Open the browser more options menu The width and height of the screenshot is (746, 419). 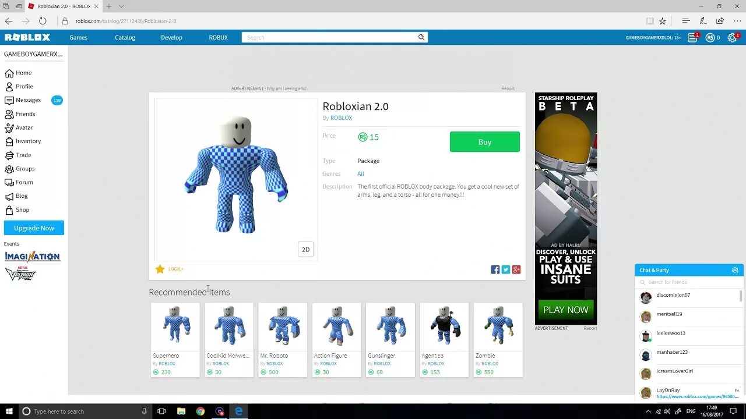(x=737, y=21)
